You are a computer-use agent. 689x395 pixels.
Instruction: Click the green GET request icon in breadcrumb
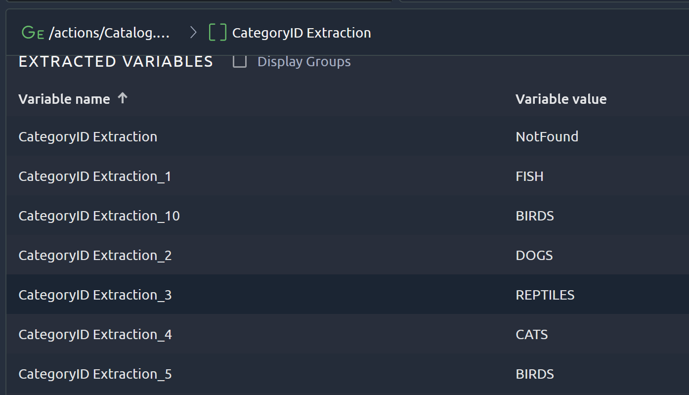click(x=33, y=33)
